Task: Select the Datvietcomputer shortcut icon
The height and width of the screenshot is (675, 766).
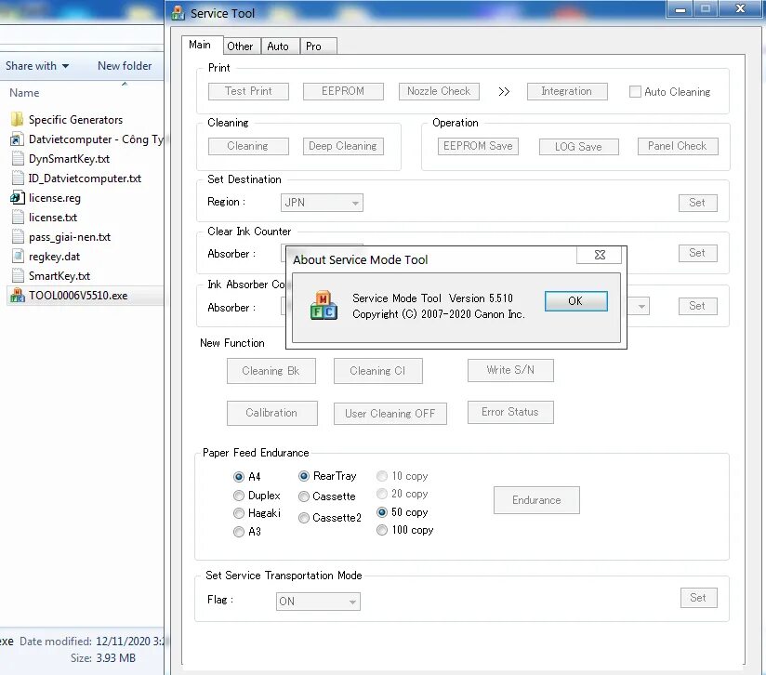Action: point(17,139)
